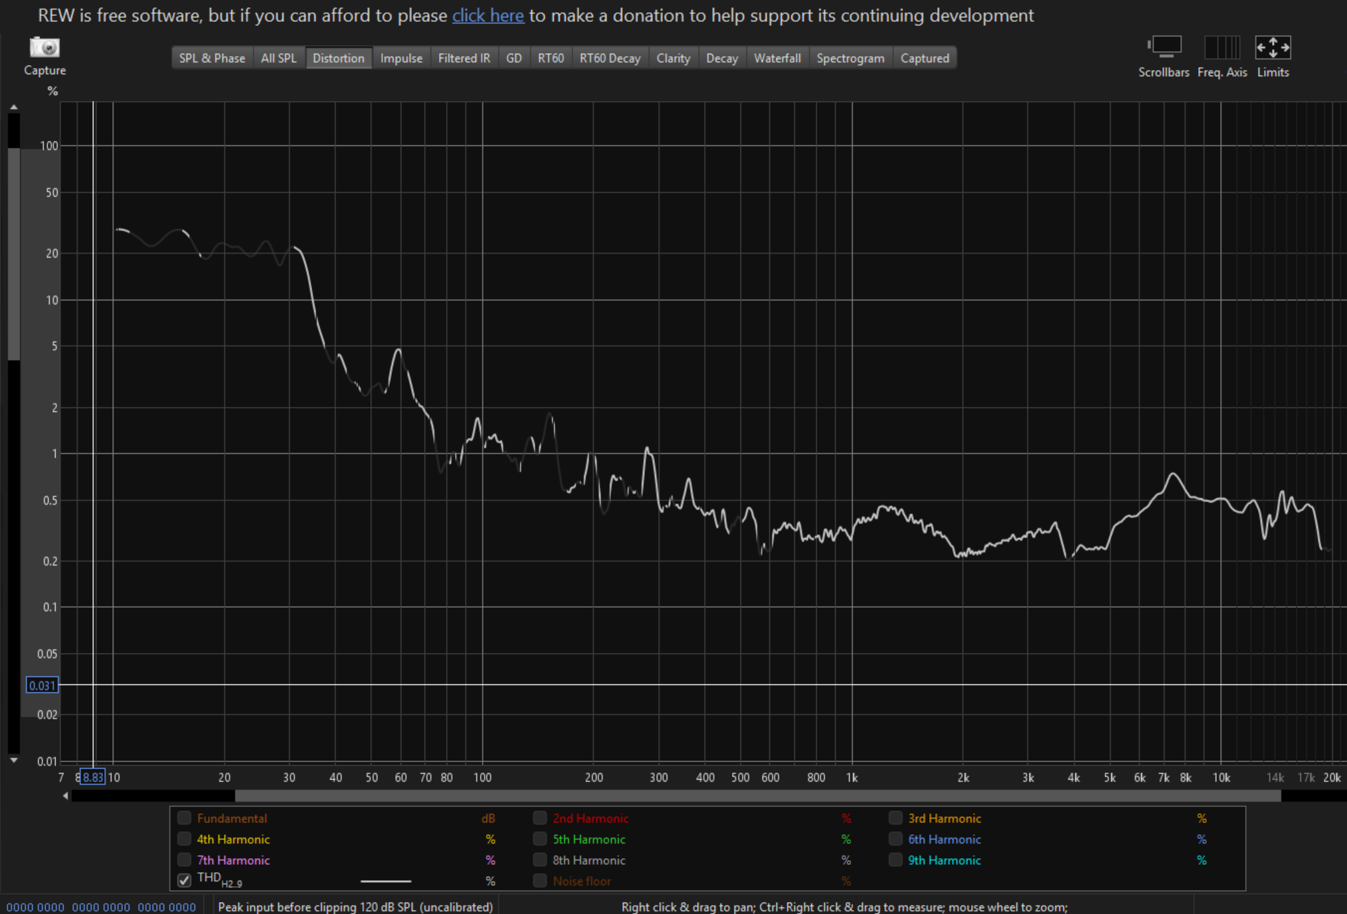Image resolution: width=1347 pixels, height=914 pixels.
Task: Click the 2nd Harmonic % unit label
Action: [846, 818]
